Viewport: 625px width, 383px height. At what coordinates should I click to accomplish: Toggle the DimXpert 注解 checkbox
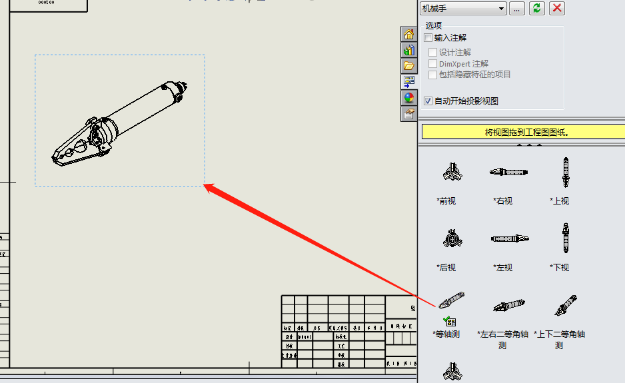coord(432,64)
